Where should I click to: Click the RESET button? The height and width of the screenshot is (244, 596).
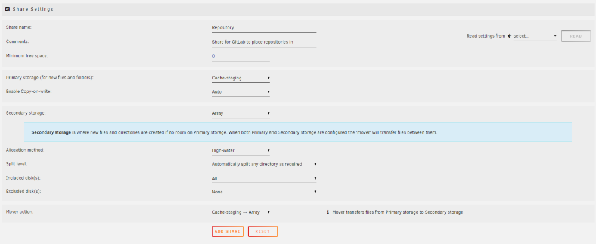[263, 231]
